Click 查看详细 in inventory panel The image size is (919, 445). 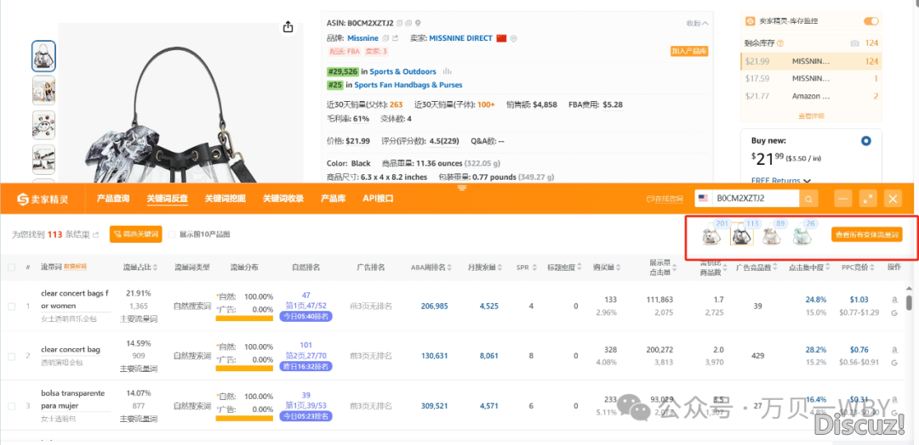click(811, 115)
